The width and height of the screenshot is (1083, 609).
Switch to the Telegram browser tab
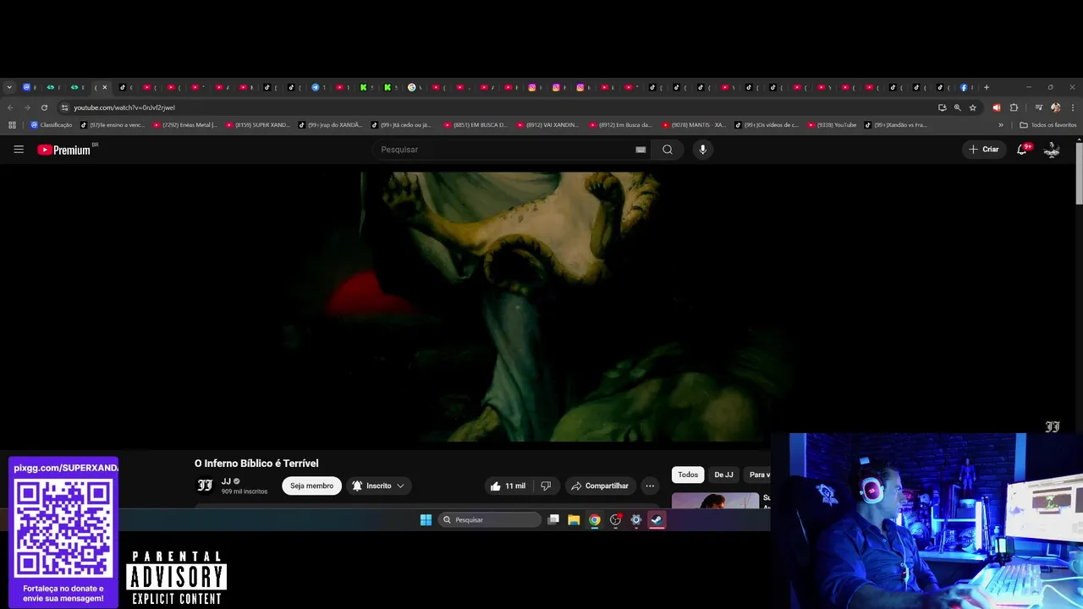pos(318,87)
